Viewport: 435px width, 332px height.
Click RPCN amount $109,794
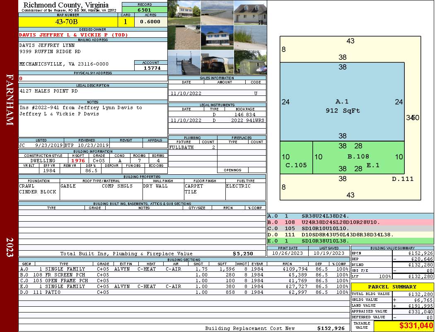click(x=295, y=269)
